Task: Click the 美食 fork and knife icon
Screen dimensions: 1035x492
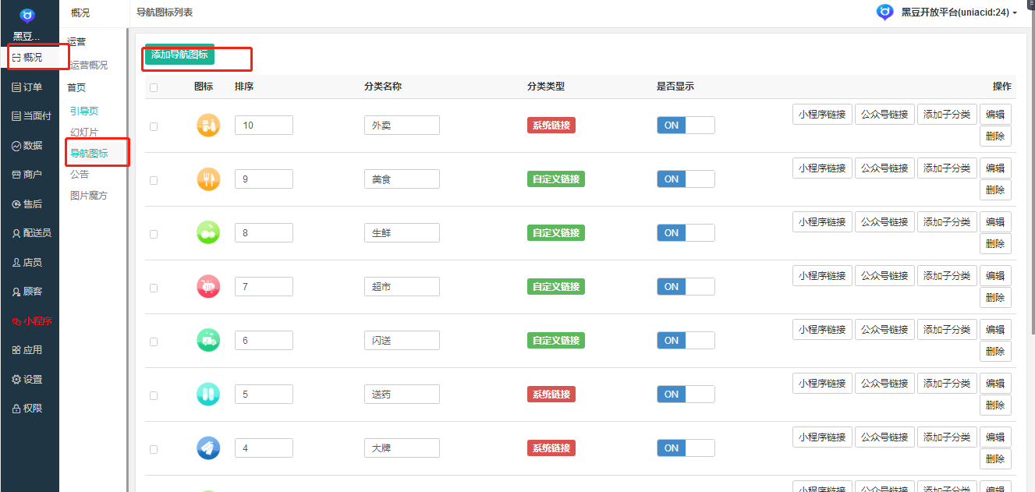Action: coord(208,179)
